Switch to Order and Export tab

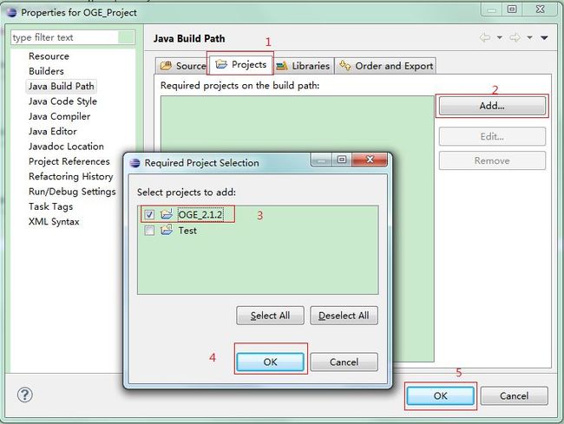pos(385,66)
